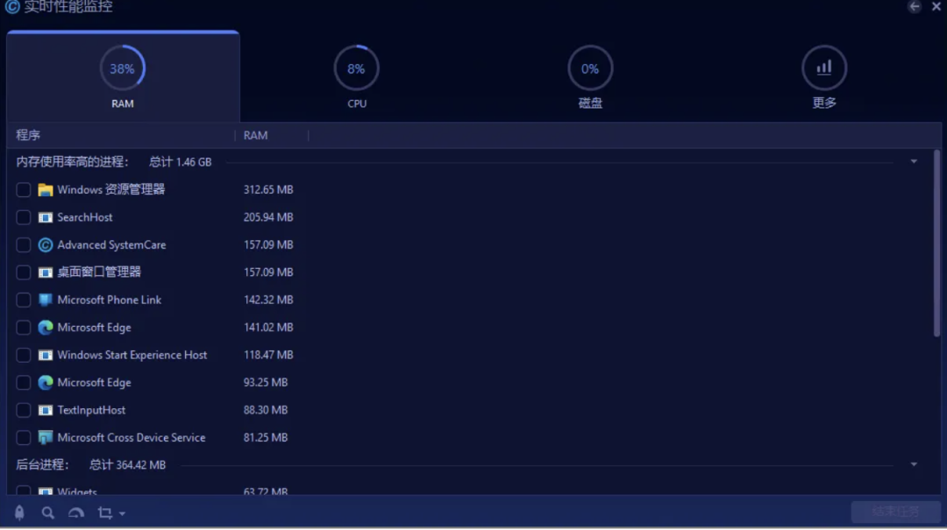Select checkbox for Microsoft Edge 93.25 MB

coord(23,382)
